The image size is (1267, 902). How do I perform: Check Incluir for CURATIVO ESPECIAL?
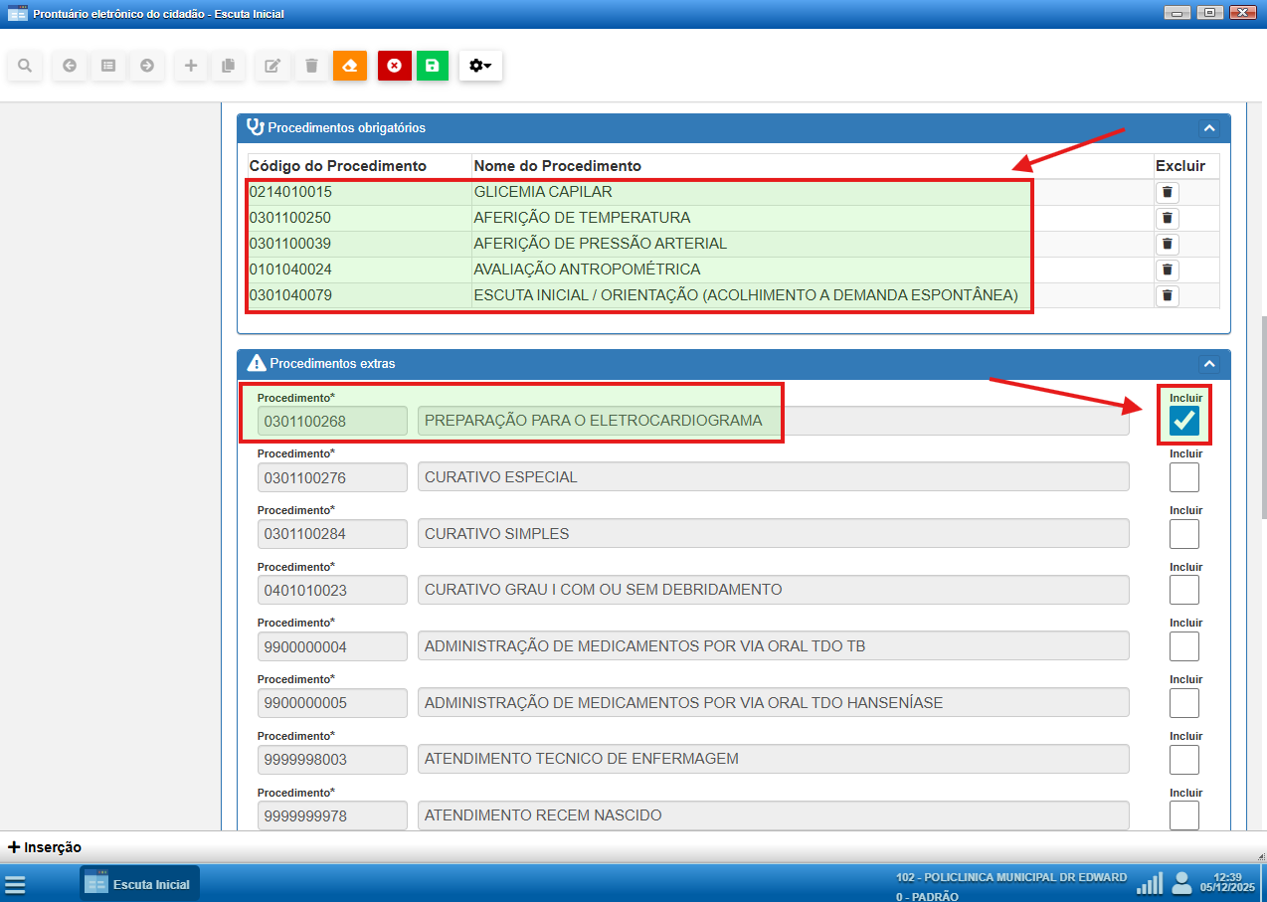click(1183, 477)
